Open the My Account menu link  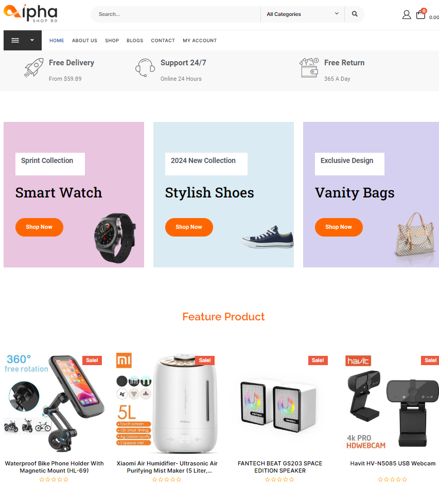[x=200, y=41]
